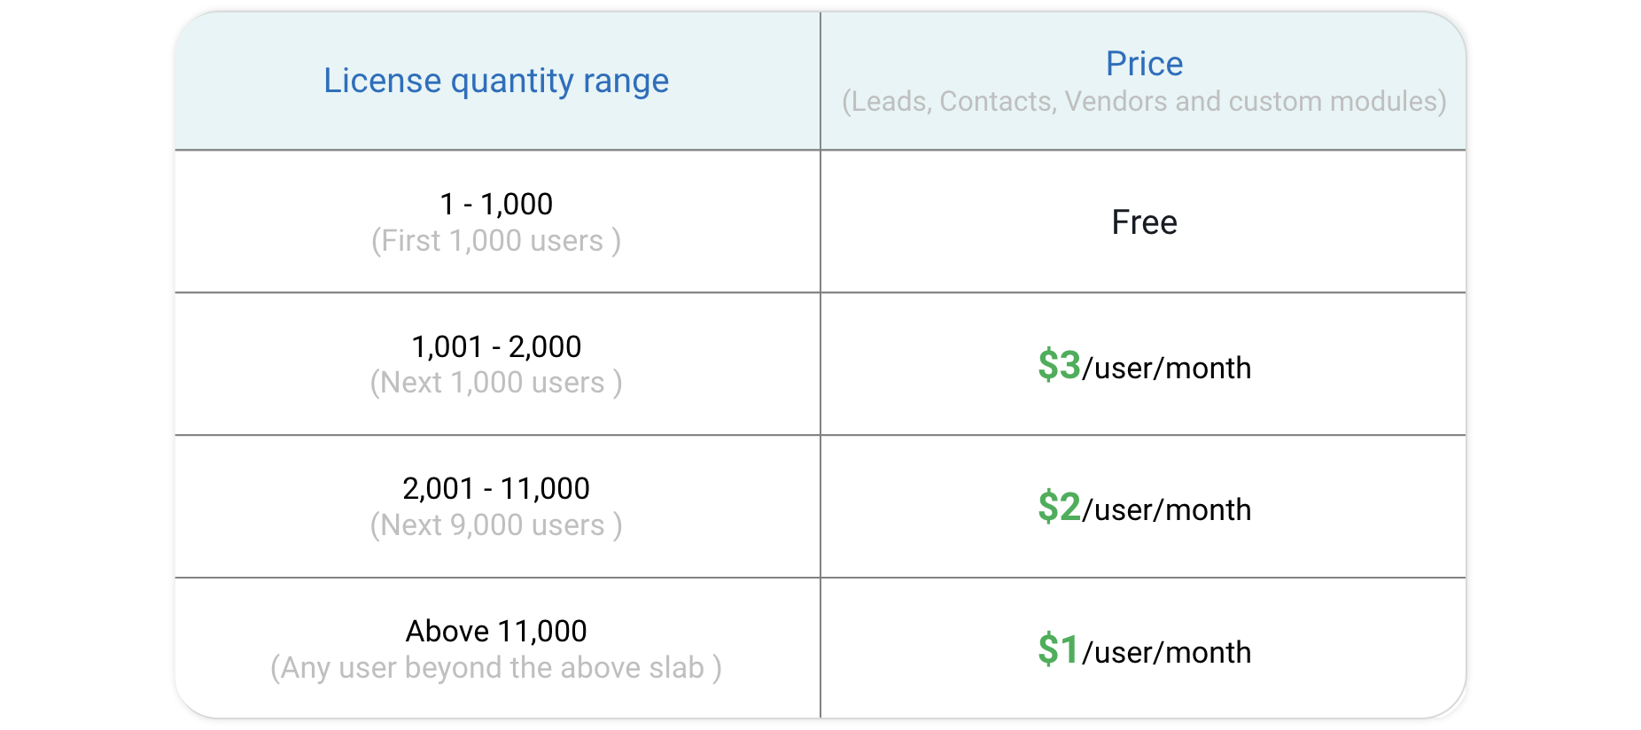This screenshot has height=730, width=1641.
Task: Select the '1,001 - 2,000' range text
Action: tap(495, 346)
